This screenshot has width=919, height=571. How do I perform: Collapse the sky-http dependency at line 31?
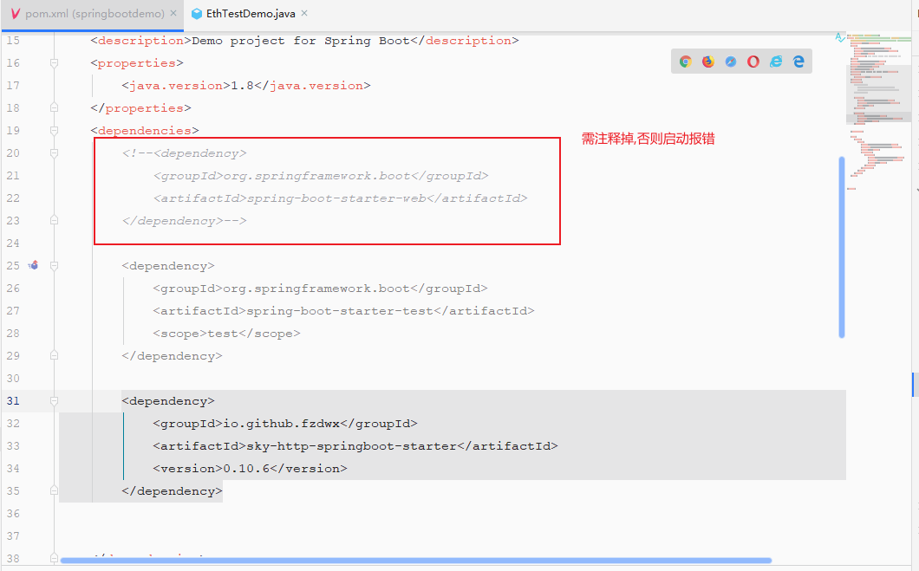[x=54, y=400]
